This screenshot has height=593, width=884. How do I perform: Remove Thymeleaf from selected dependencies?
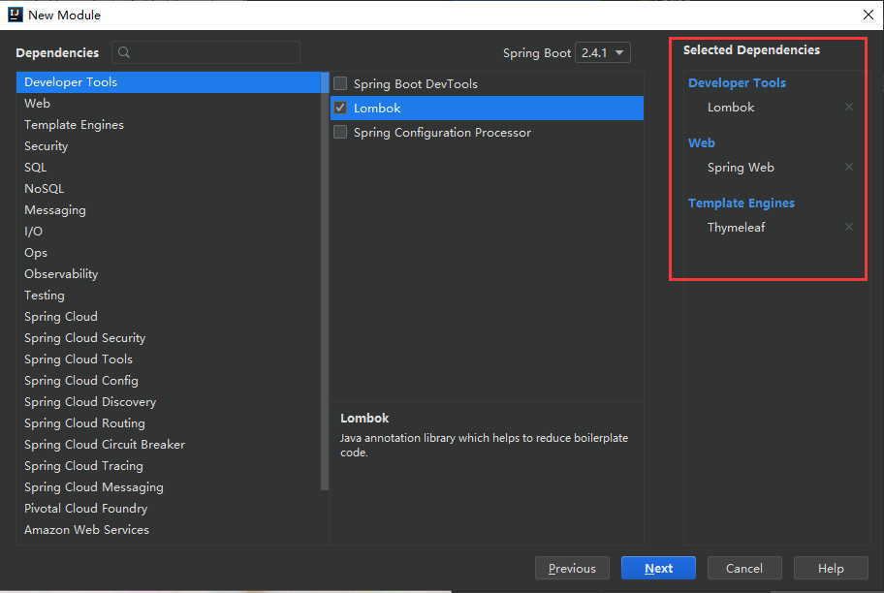[848, 227]
